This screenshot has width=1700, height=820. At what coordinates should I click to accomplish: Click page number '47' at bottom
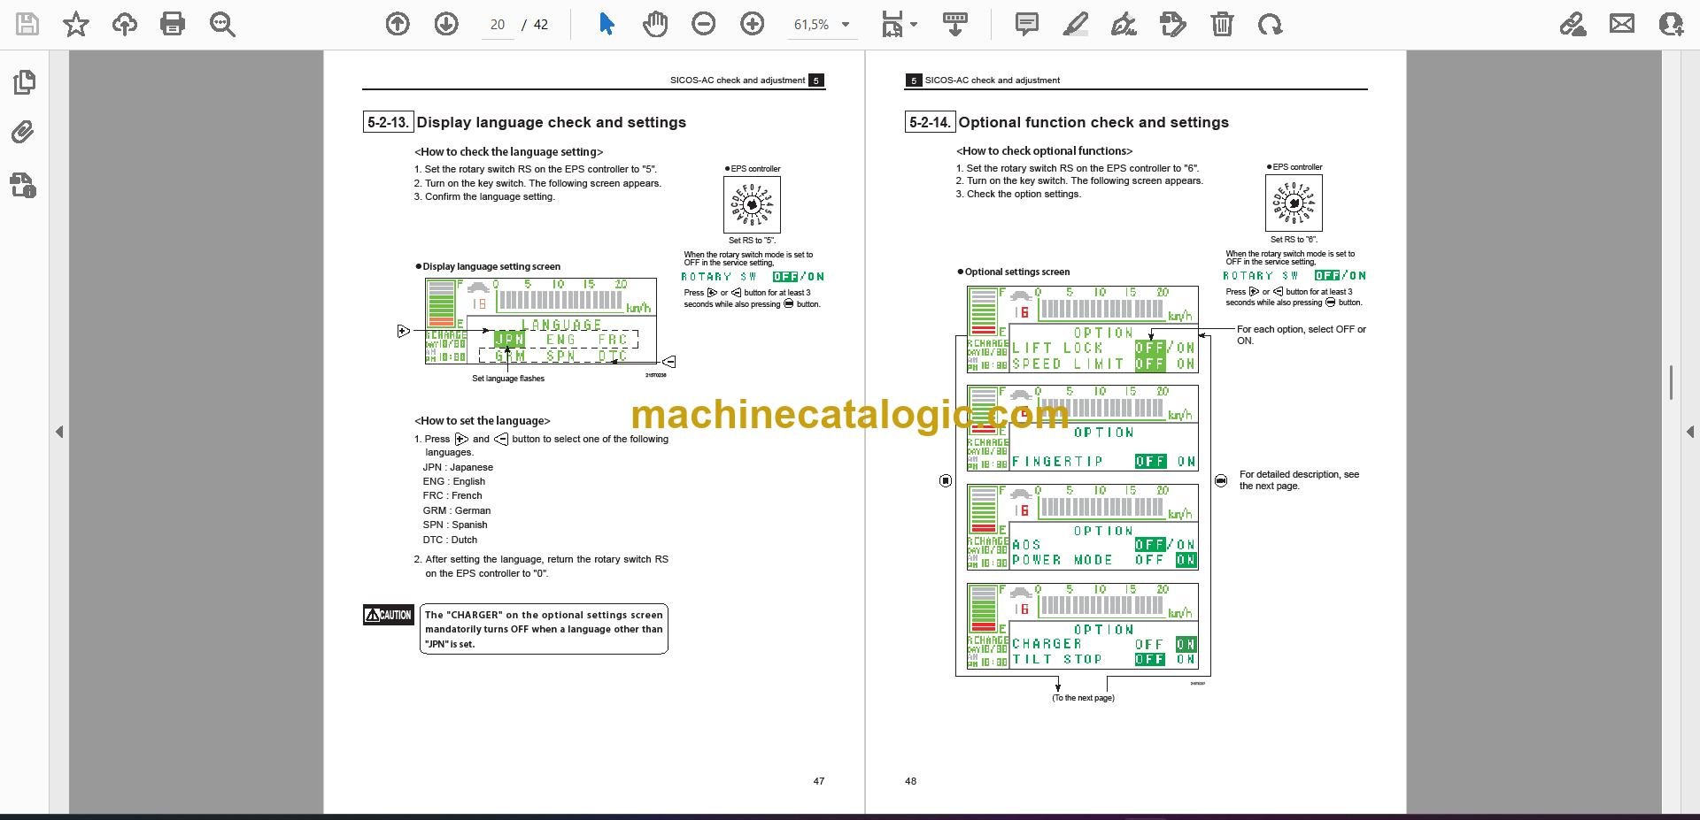click(819, 781)
